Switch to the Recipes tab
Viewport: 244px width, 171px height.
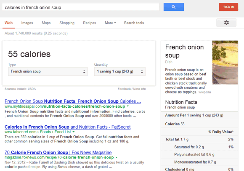point(90,23)
